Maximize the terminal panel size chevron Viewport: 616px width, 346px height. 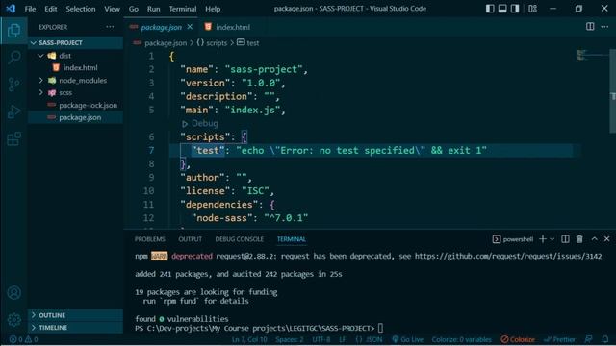595,239
